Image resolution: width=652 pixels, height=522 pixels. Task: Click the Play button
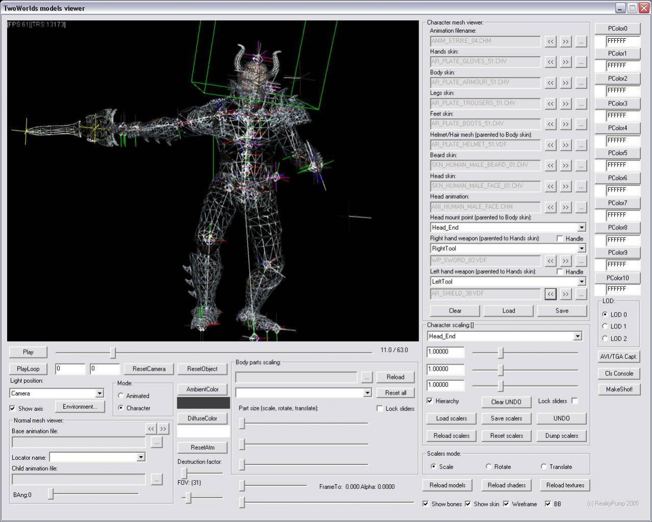tap(28, 352)
